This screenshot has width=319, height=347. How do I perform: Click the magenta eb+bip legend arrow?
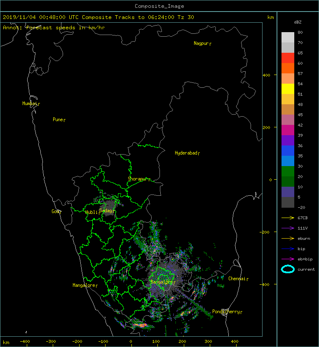point(288,259)
